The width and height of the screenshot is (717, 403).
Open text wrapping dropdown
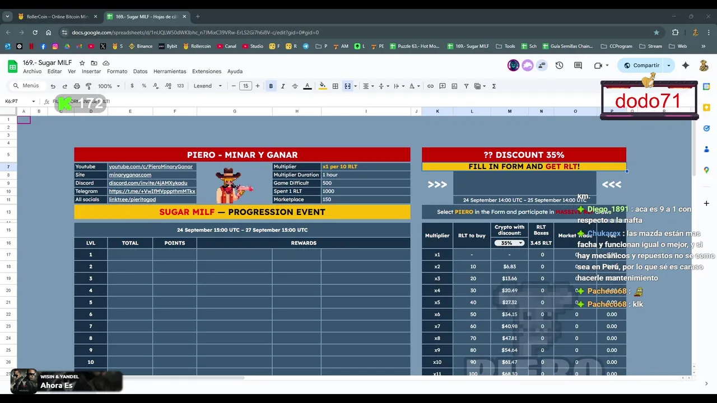coord(398,86)
